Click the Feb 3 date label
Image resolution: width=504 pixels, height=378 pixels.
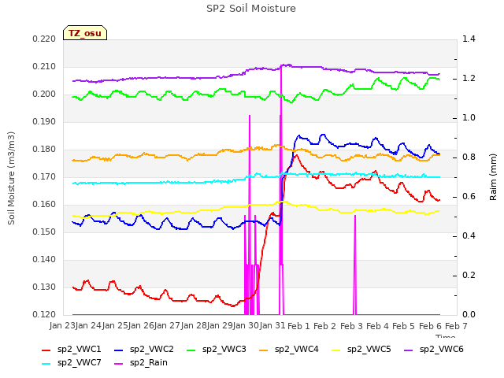pos(351,326)
